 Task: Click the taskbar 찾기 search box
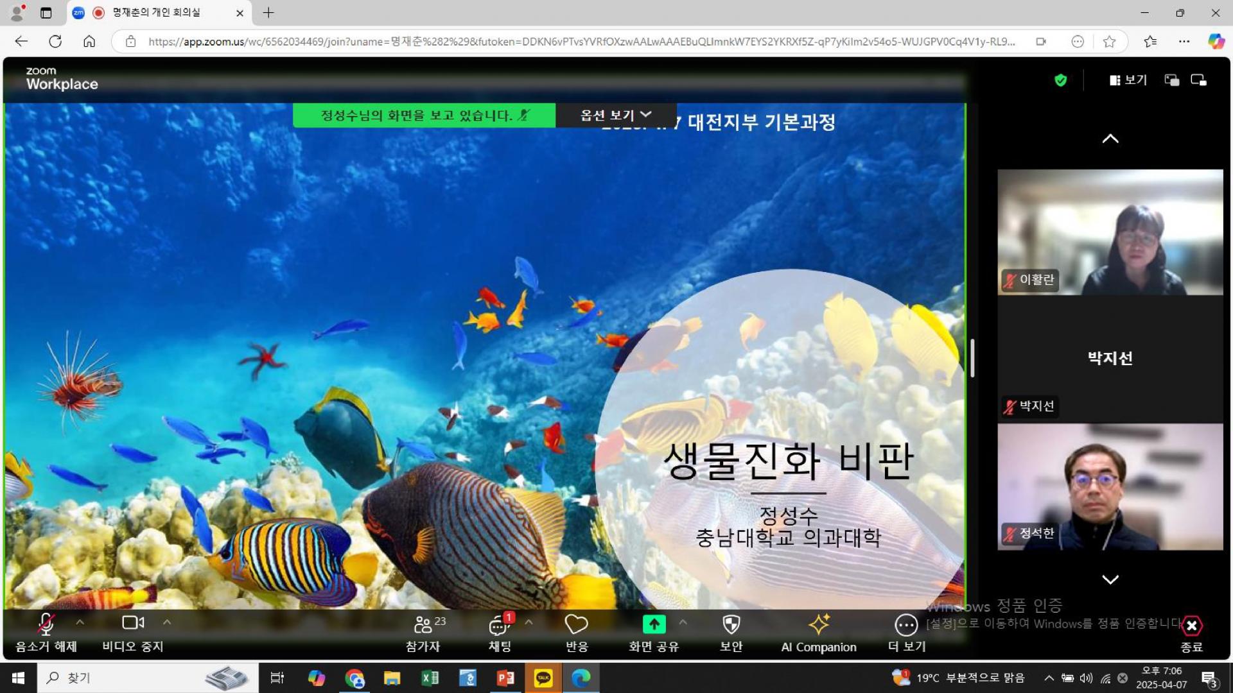pyautogui.click(x=148, y=678)
